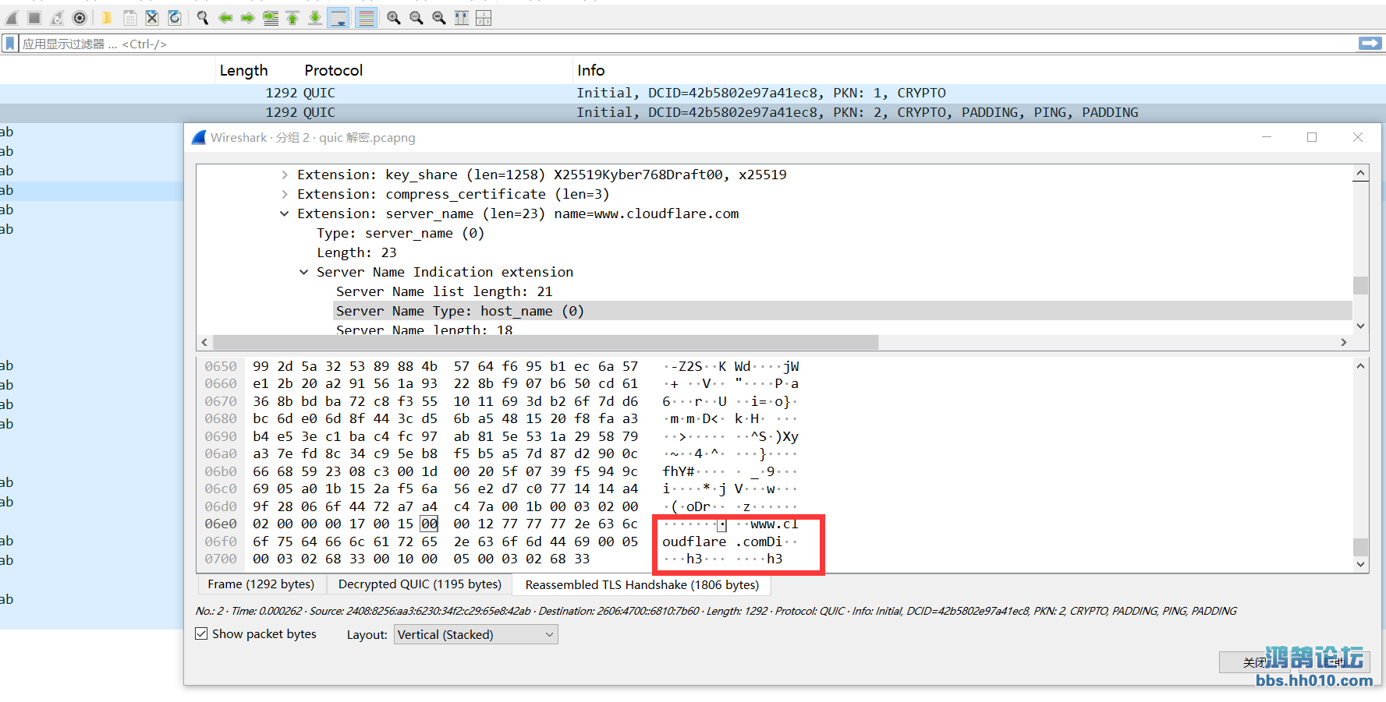Click hex pane scrollbar down arrow

[x=1361, y=564]
